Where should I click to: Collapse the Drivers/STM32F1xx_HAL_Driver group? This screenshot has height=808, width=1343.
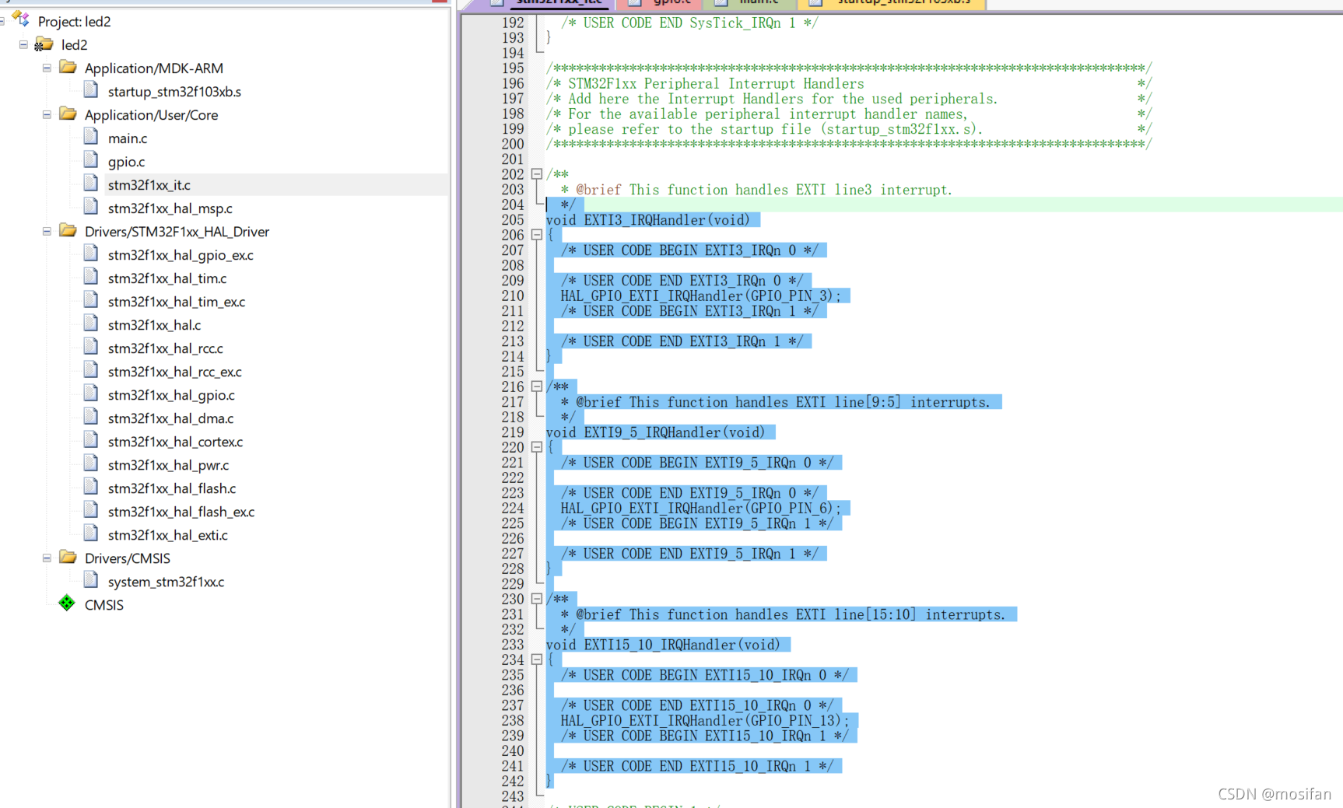[47, 232]
